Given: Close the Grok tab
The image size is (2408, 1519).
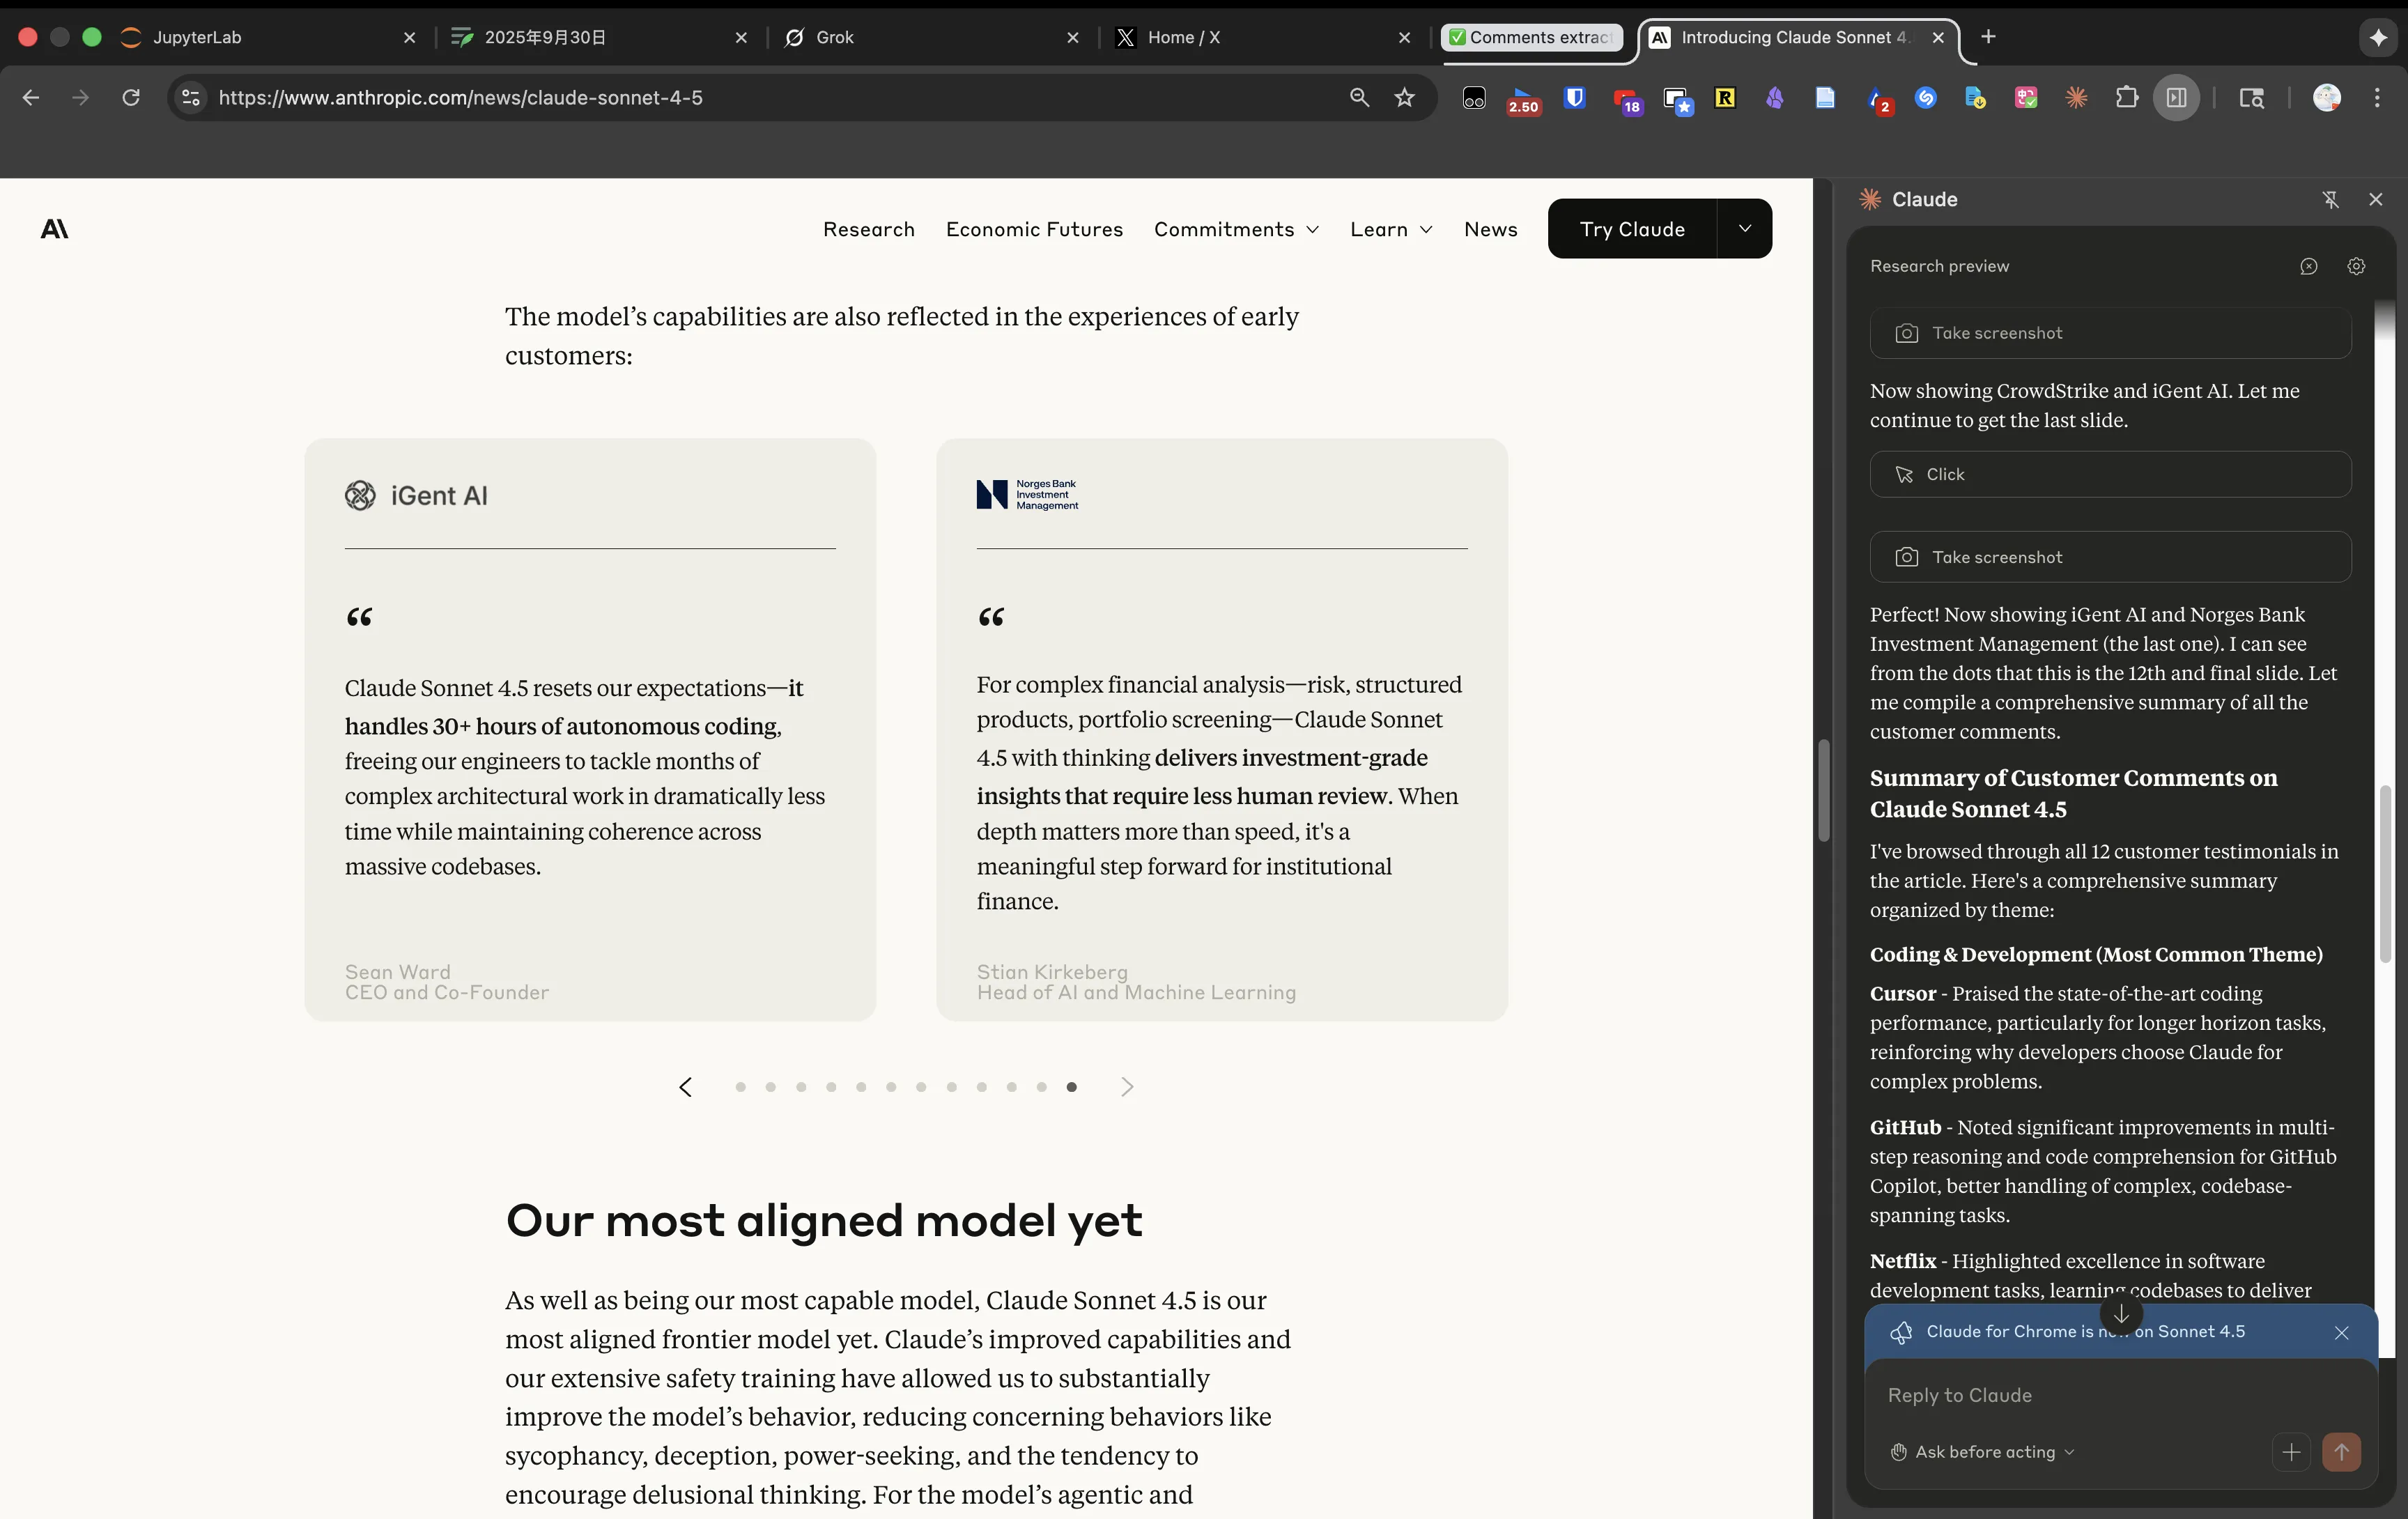Looking at the screenshot, I should point(1073,37).
